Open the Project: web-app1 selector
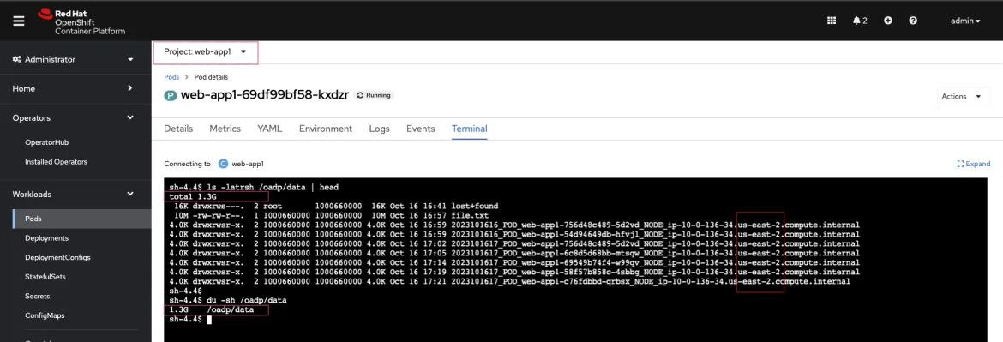The width and height of the screenshot is (1003, 342). [x=206, y=51]
